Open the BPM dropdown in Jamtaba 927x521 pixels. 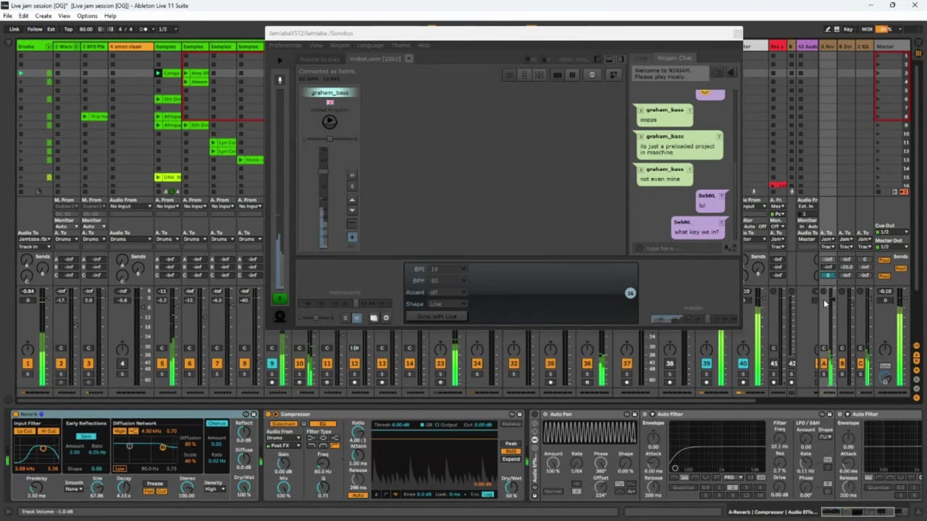coord(448,281)
